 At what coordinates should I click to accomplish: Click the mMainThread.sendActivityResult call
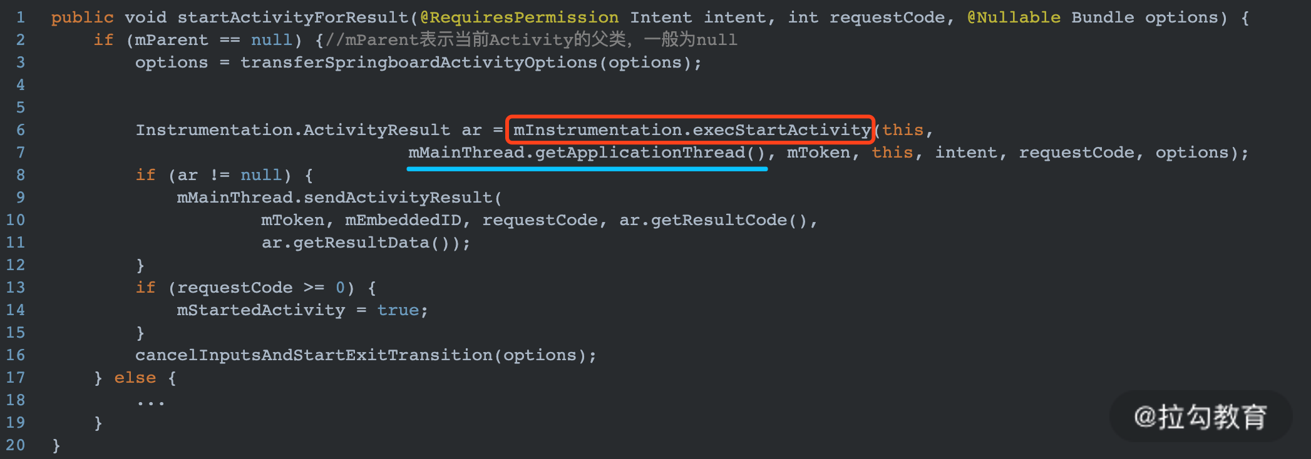click(x=334, y=198)
